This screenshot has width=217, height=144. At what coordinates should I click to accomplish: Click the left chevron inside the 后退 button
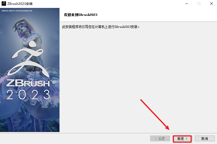point(156,139)
